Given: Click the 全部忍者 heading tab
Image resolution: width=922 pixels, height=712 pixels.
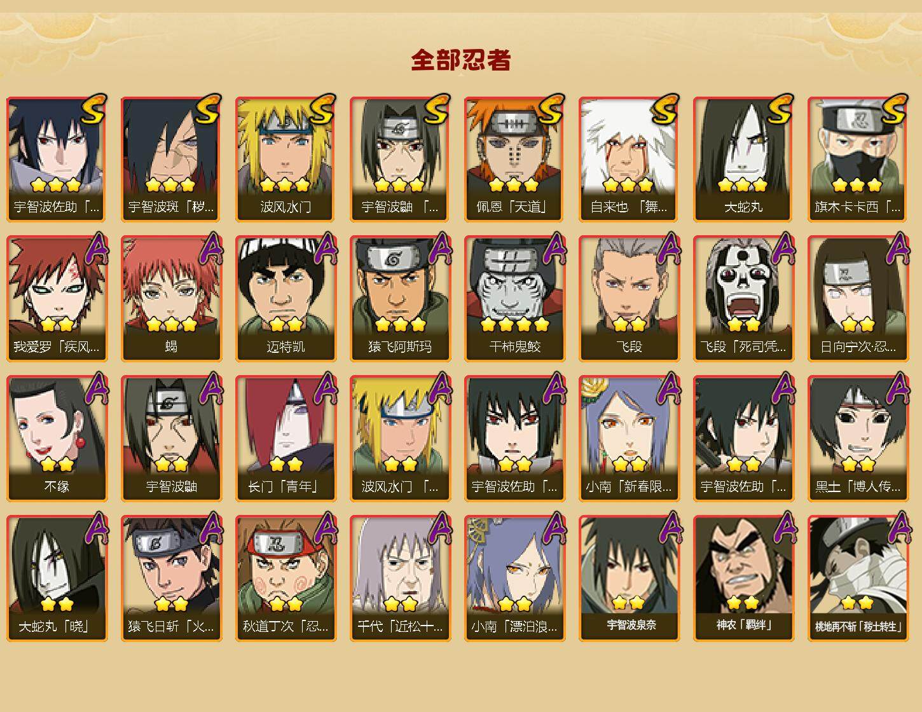Looking at the screenshot, I should pos(461,60).
